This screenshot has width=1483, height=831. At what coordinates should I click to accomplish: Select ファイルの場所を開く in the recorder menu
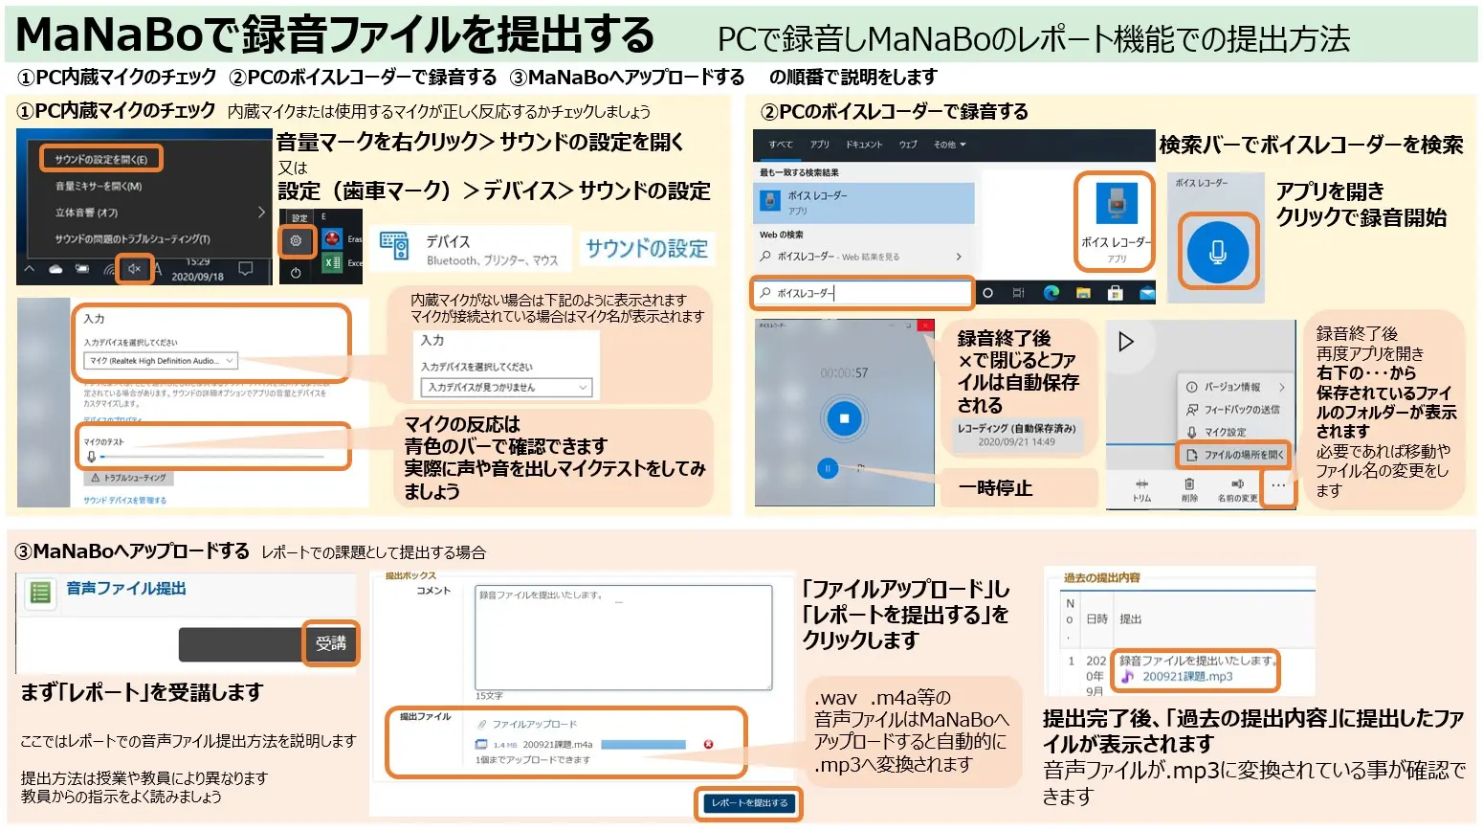[1235, 455]
